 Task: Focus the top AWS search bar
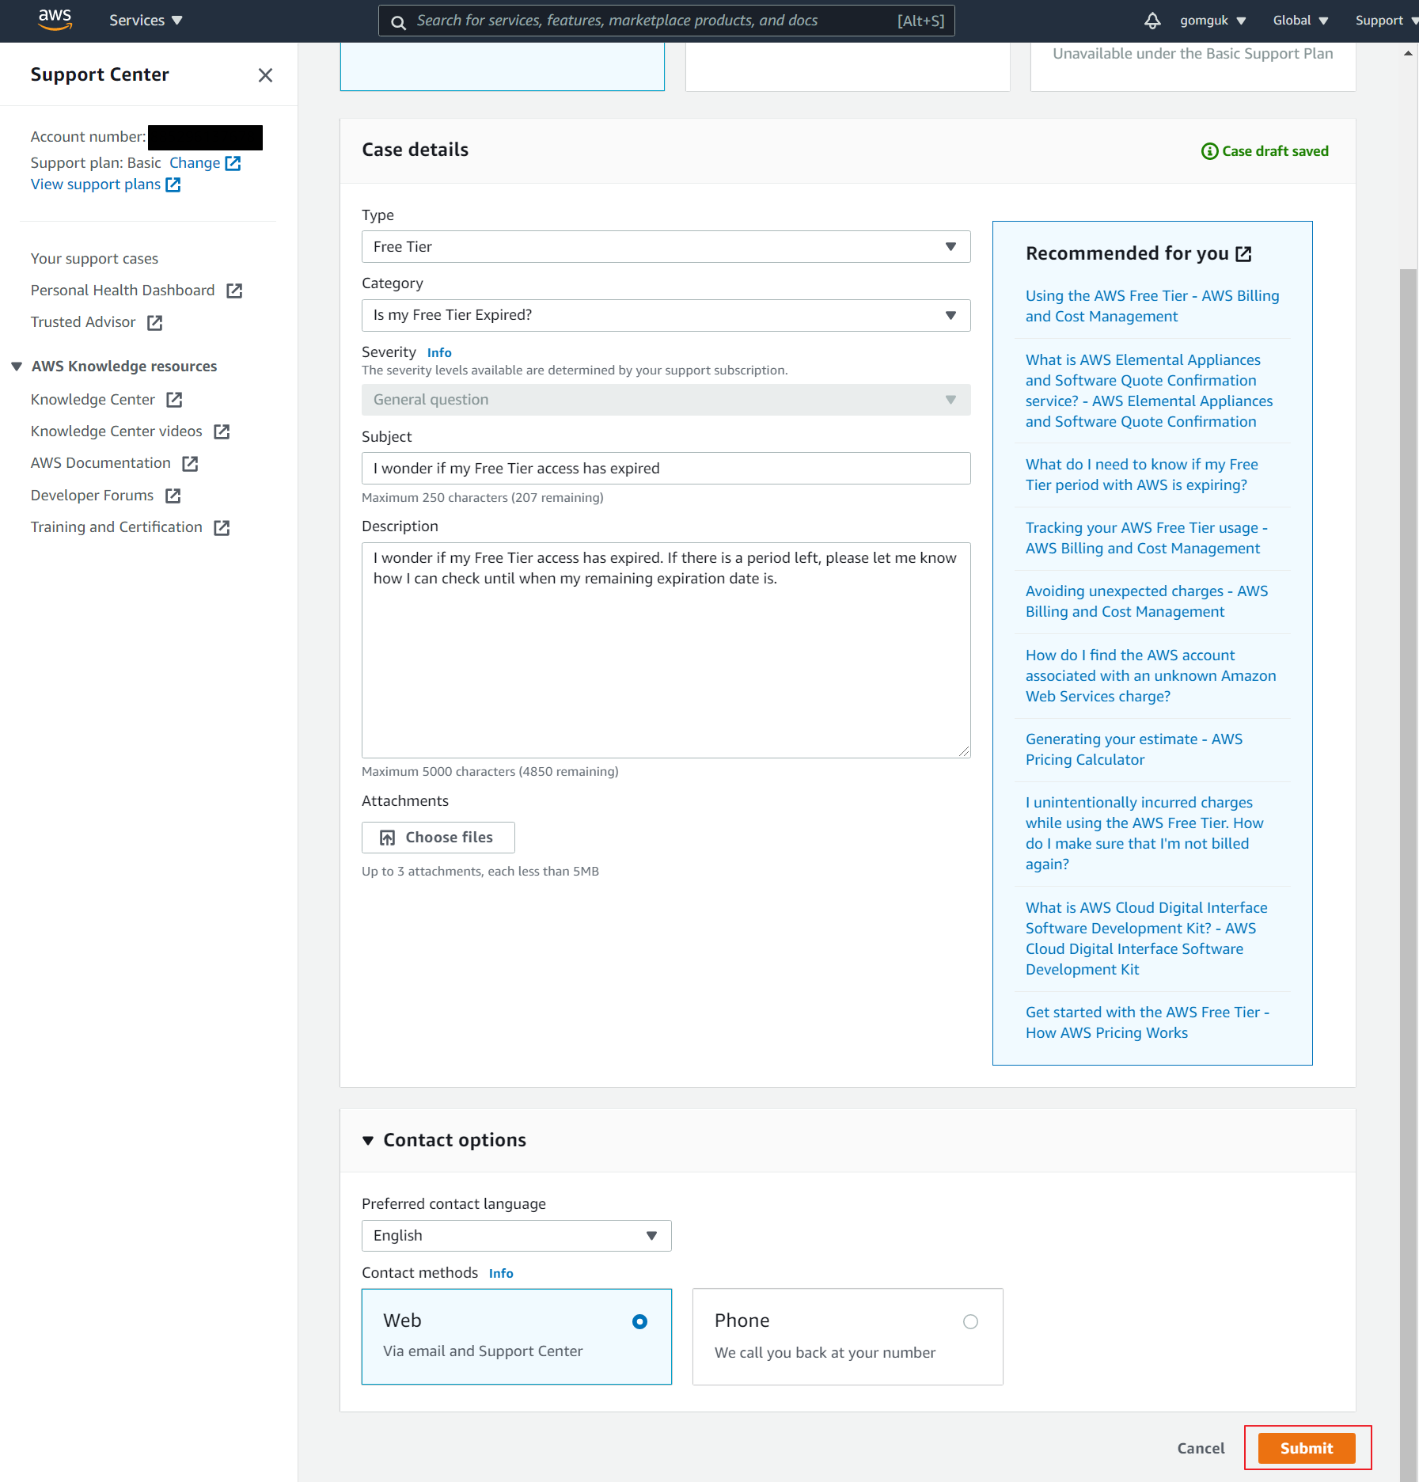coord(666,21)
